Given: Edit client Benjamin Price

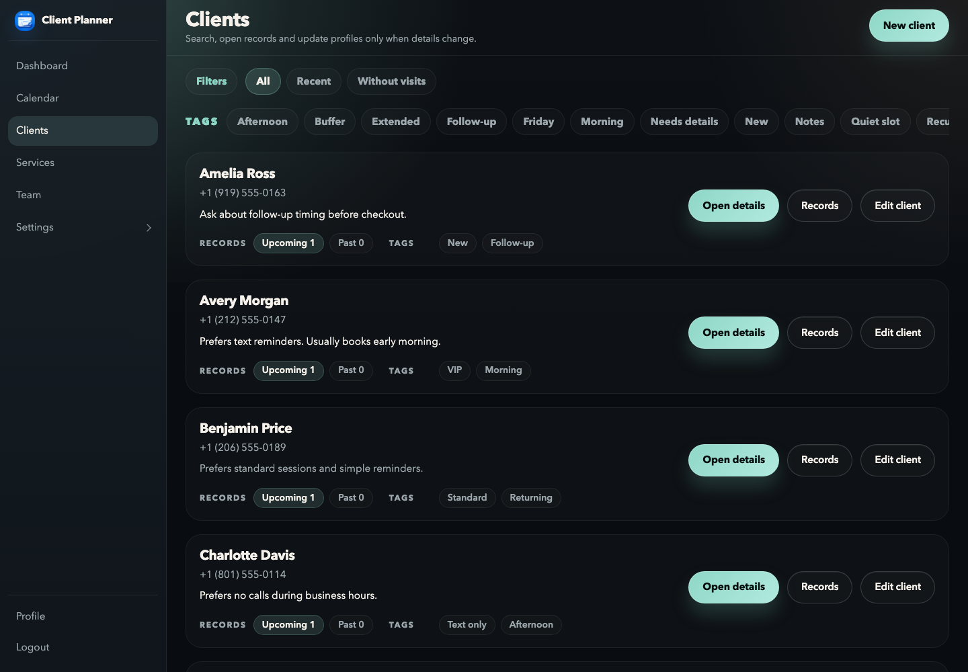Looking at the screenshot, I should [x=897, y=460].
